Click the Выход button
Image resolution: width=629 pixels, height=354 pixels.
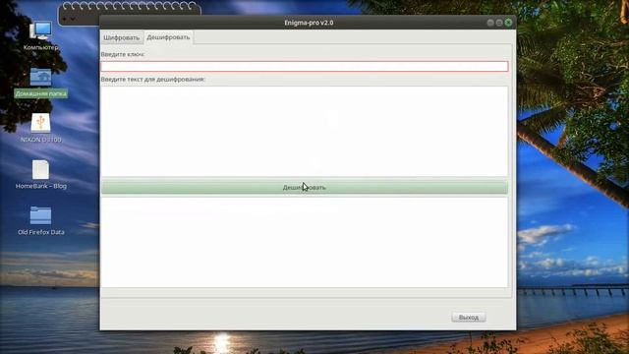pyautogui.click(x=469, y=317)
